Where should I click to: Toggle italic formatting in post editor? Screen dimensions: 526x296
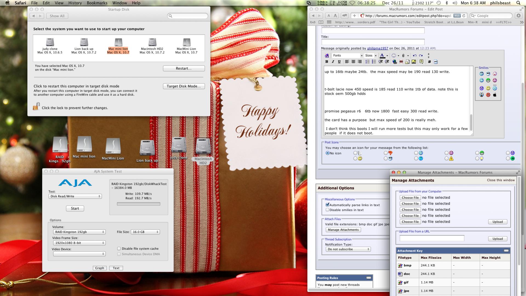point(333,62)
